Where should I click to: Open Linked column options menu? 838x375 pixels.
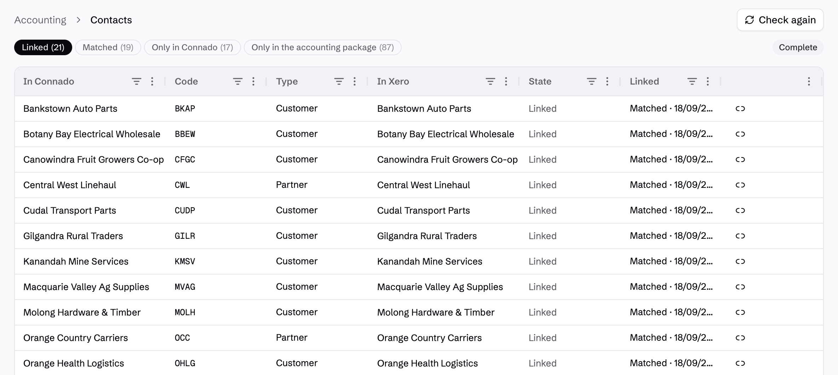pyautogui.click(x=708, y=81)
